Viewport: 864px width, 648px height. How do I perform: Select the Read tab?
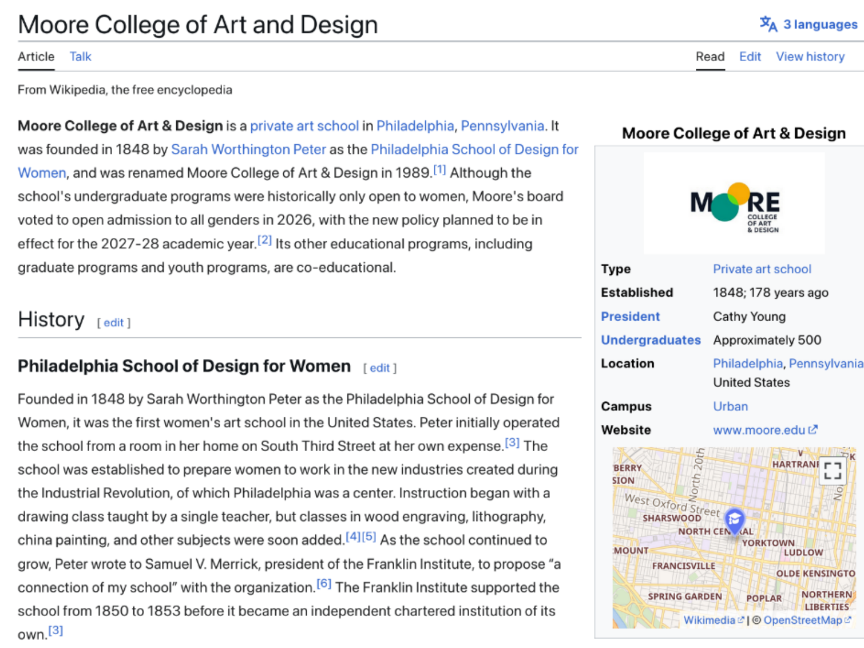710,56
